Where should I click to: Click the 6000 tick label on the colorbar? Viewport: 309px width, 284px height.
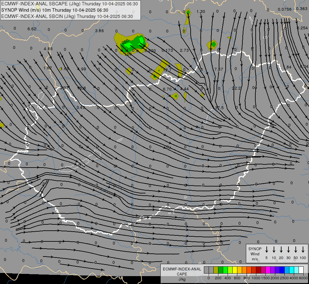pos(303,278)
